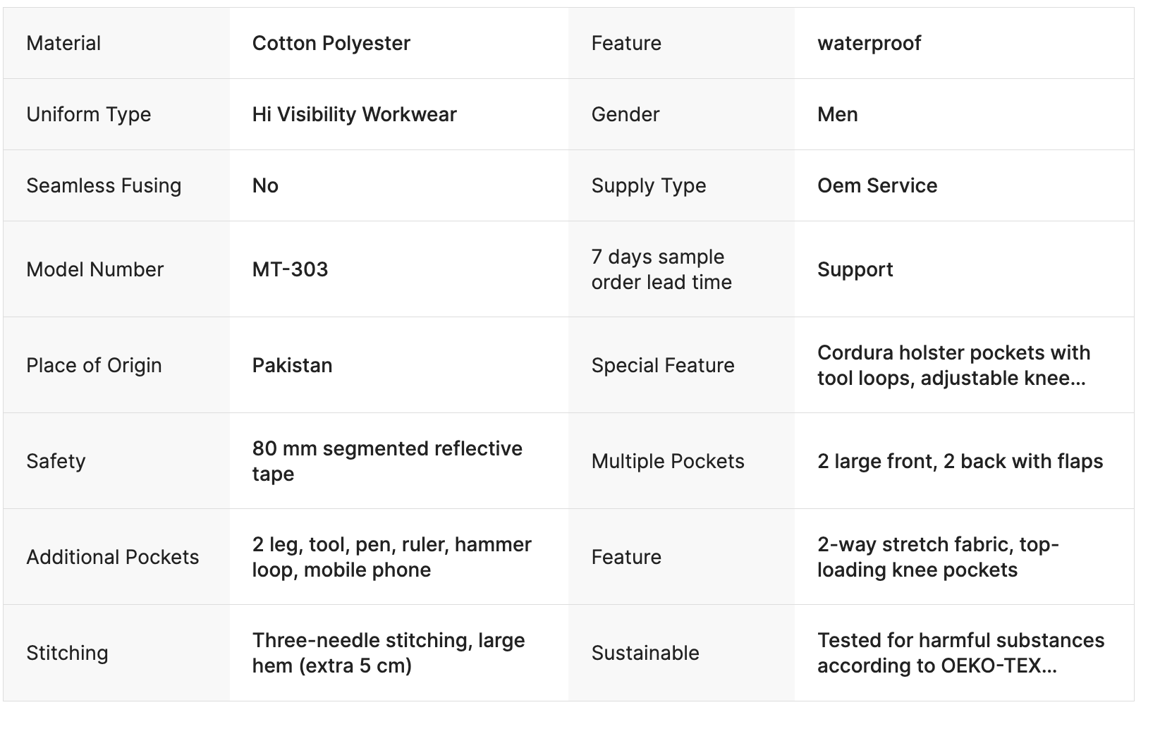
Task: Select the Support value cell
Action: [855, 269]
